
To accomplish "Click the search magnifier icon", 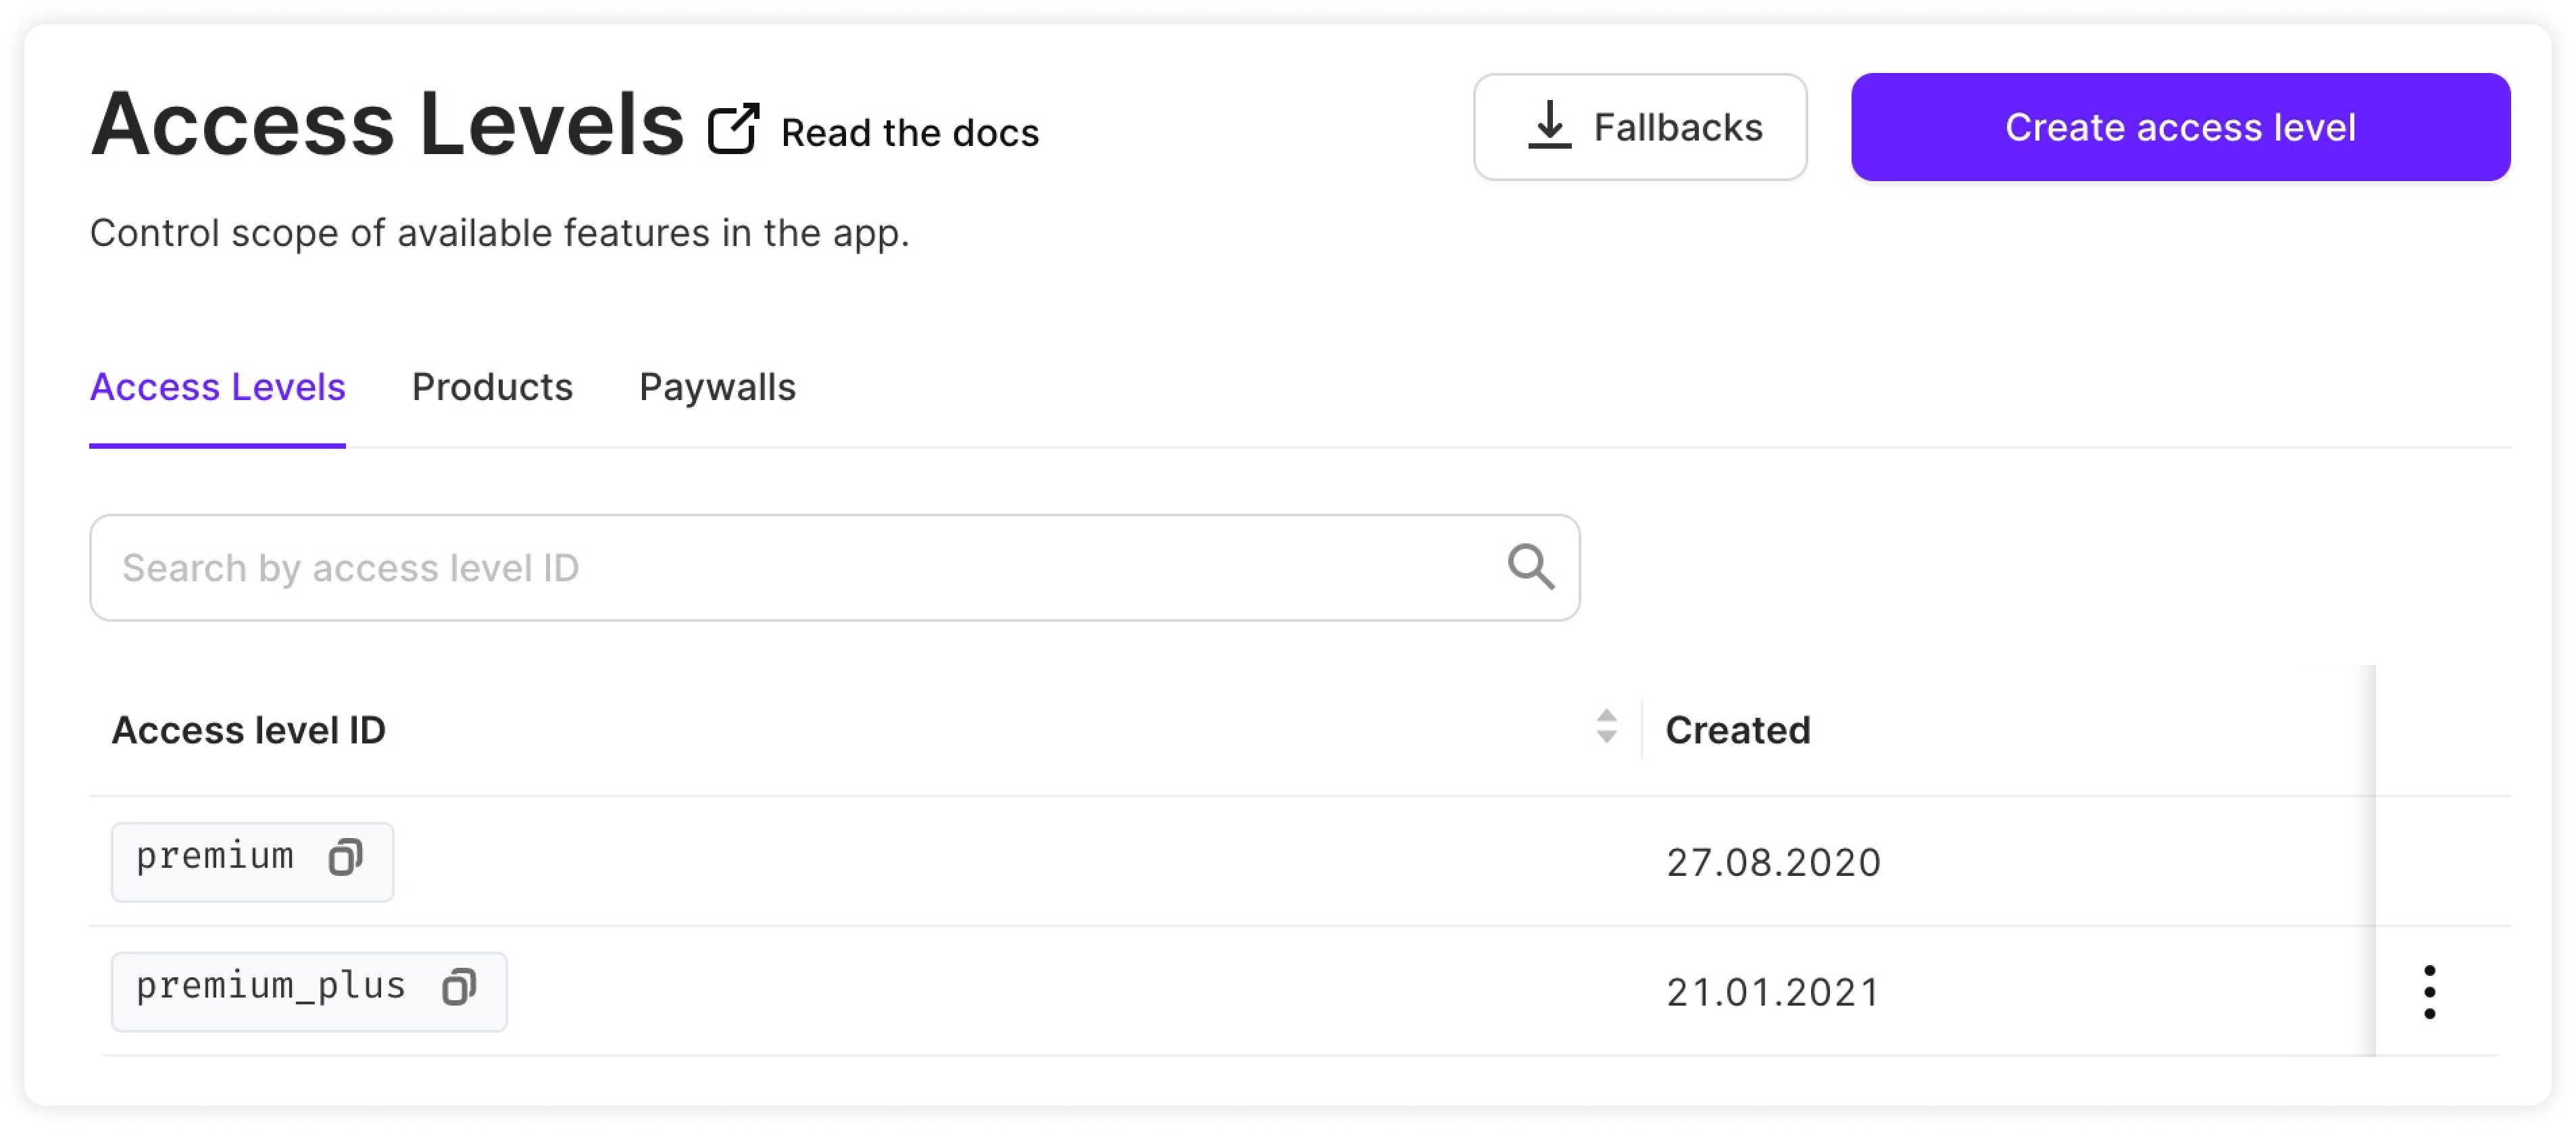I will (1532, 567).
